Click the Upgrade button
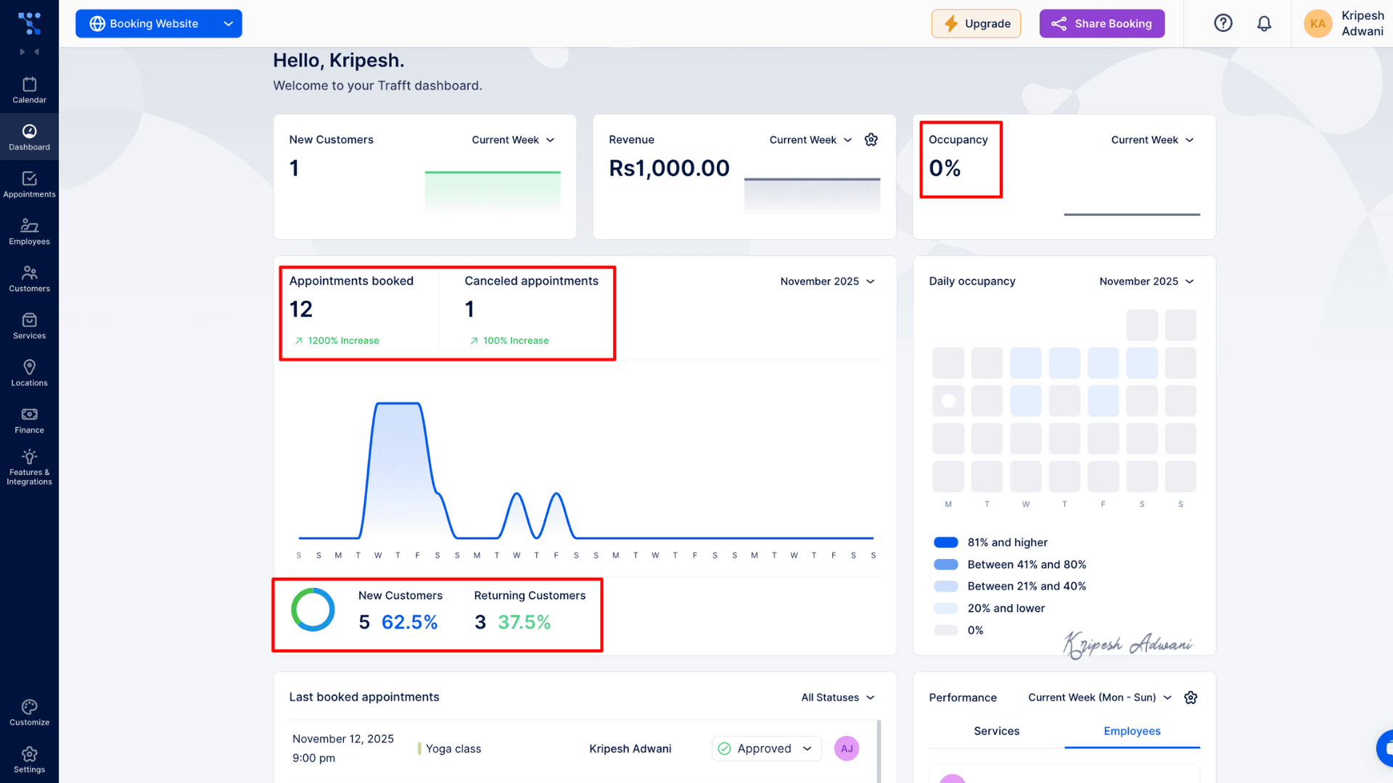The height and width of the screenshot is (783, 1393). [x=976, y=23]
